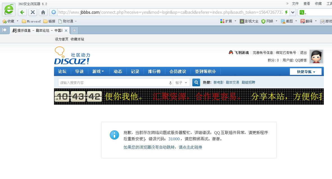Open 飞羽逐魂 user profile link
The width and height of the screenshot is (332, 179).
241,53
